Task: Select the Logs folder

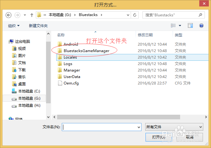Action: (68, 64)
